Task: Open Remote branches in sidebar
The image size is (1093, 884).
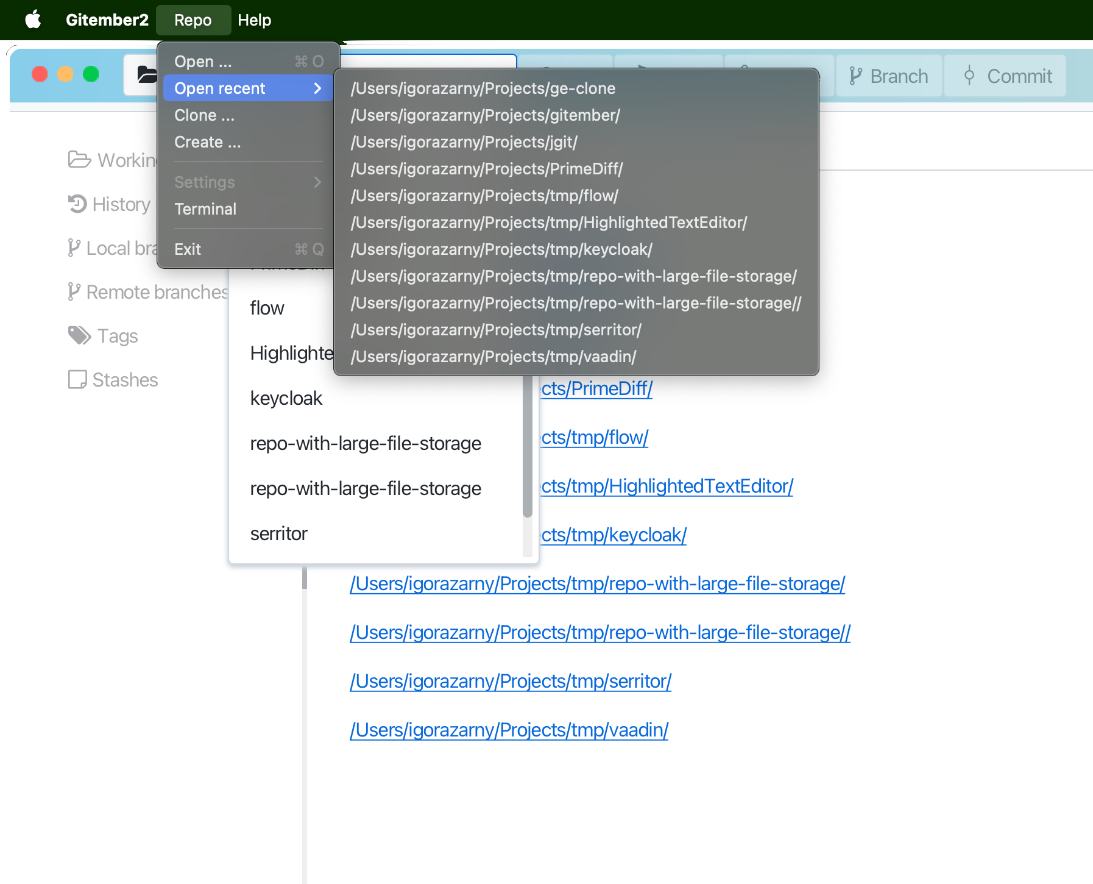Action: 148,292
